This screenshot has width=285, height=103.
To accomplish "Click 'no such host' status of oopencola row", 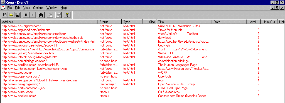I will (108, 76).
